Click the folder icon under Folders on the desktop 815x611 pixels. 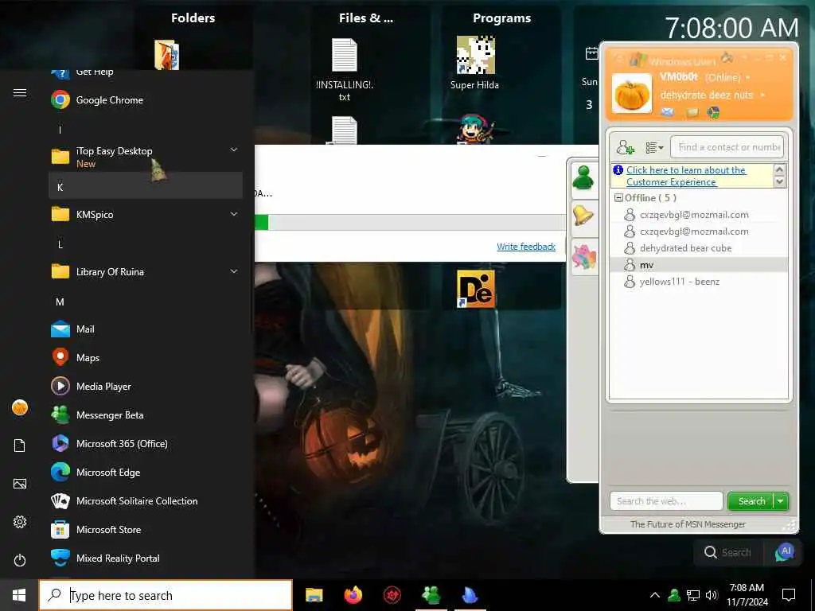[x=167, y=54]
